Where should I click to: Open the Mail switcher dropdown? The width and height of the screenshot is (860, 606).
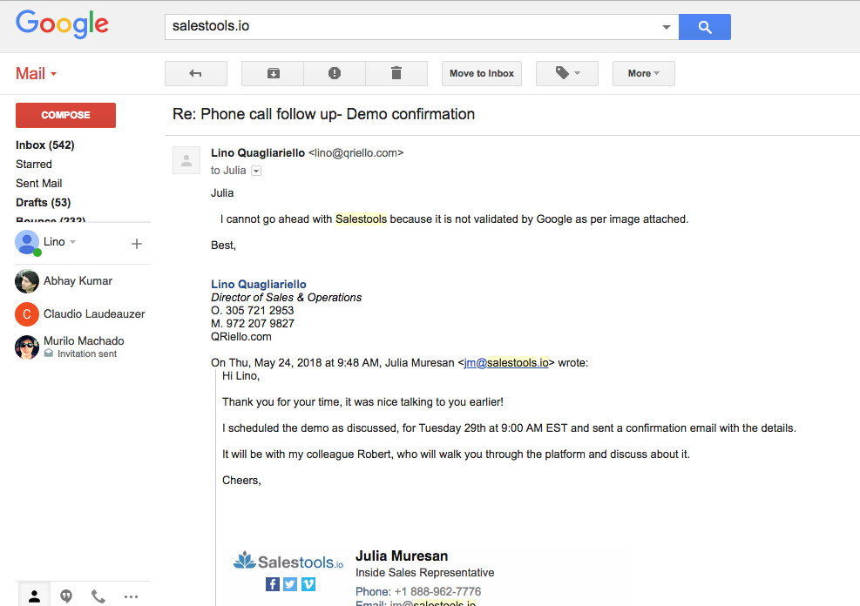37,73
